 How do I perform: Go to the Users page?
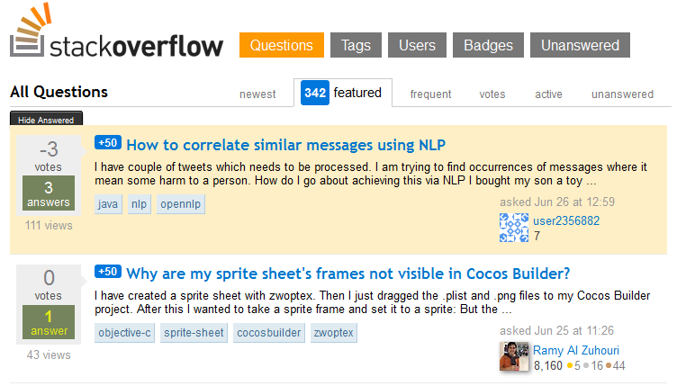pos(417,45)
